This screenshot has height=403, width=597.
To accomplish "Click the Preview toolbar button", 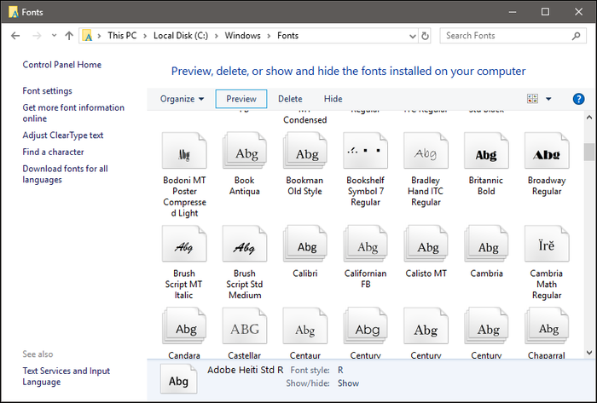I will tap(241, 99).
